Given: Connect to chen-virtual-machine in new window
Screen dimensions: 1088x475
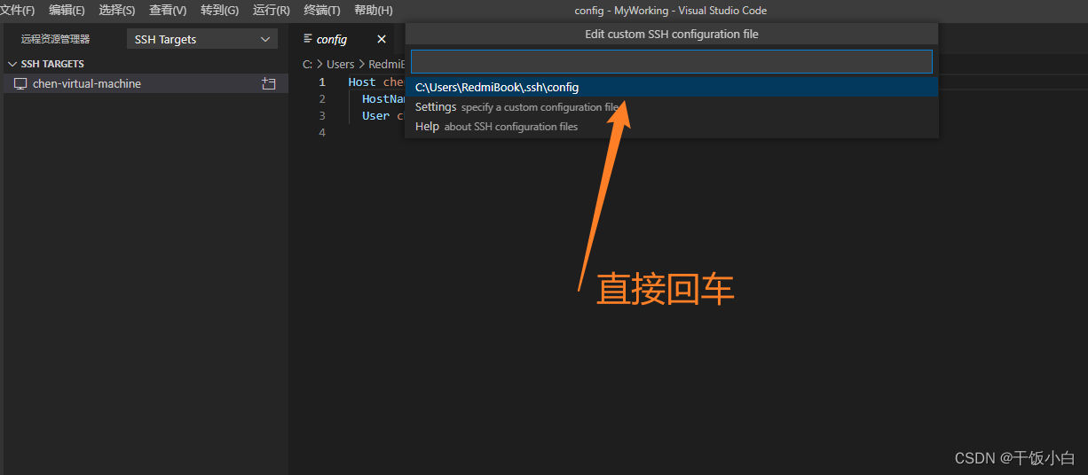Looking at the screenshot, I should pyautogui.click(x=269, y=83).
